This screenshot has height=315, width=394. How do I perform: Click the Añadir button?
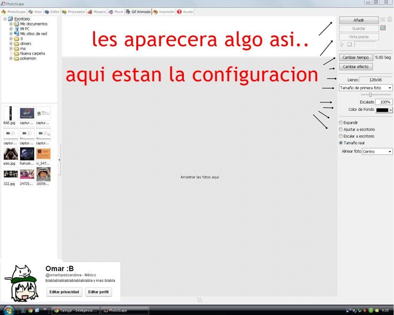click(359, 20)
